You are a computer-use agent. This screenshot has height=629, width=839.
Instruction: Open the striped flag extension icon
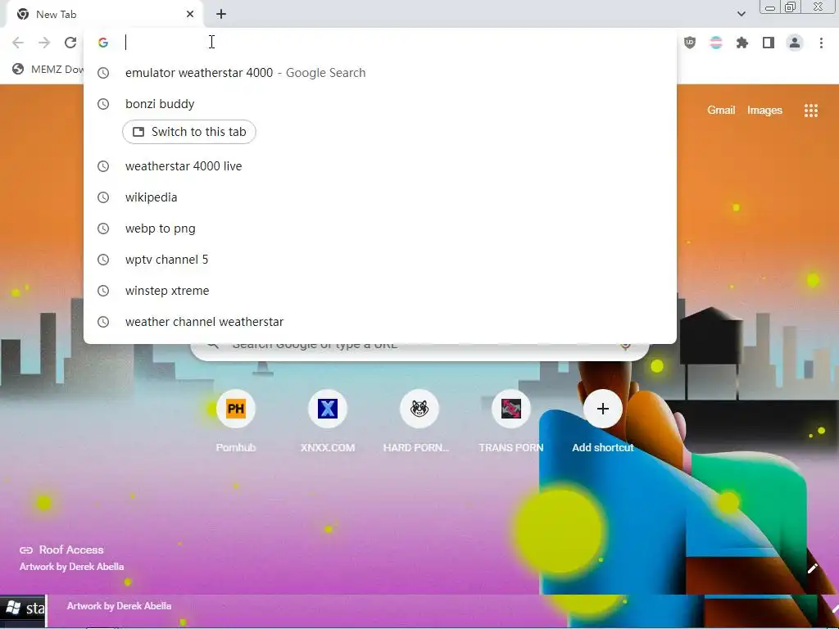tap(716, 43)
